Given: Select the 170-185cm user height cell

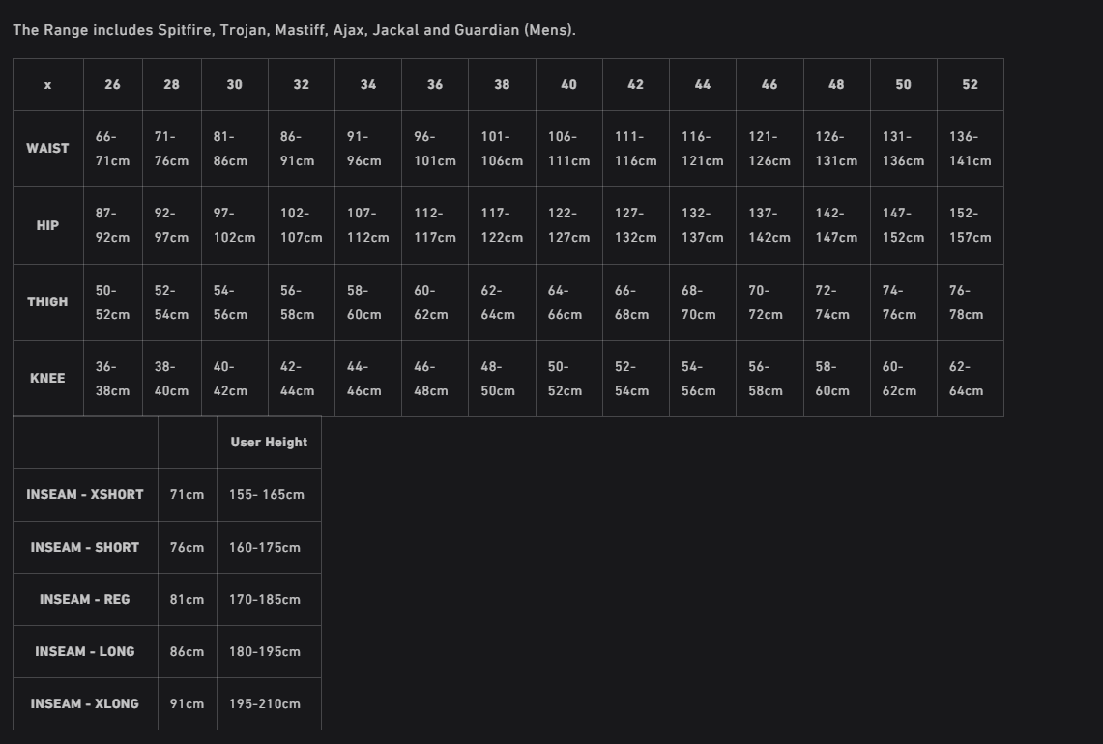Looking at the screenshot, I should pyautogui.click(x=269, y=600).
